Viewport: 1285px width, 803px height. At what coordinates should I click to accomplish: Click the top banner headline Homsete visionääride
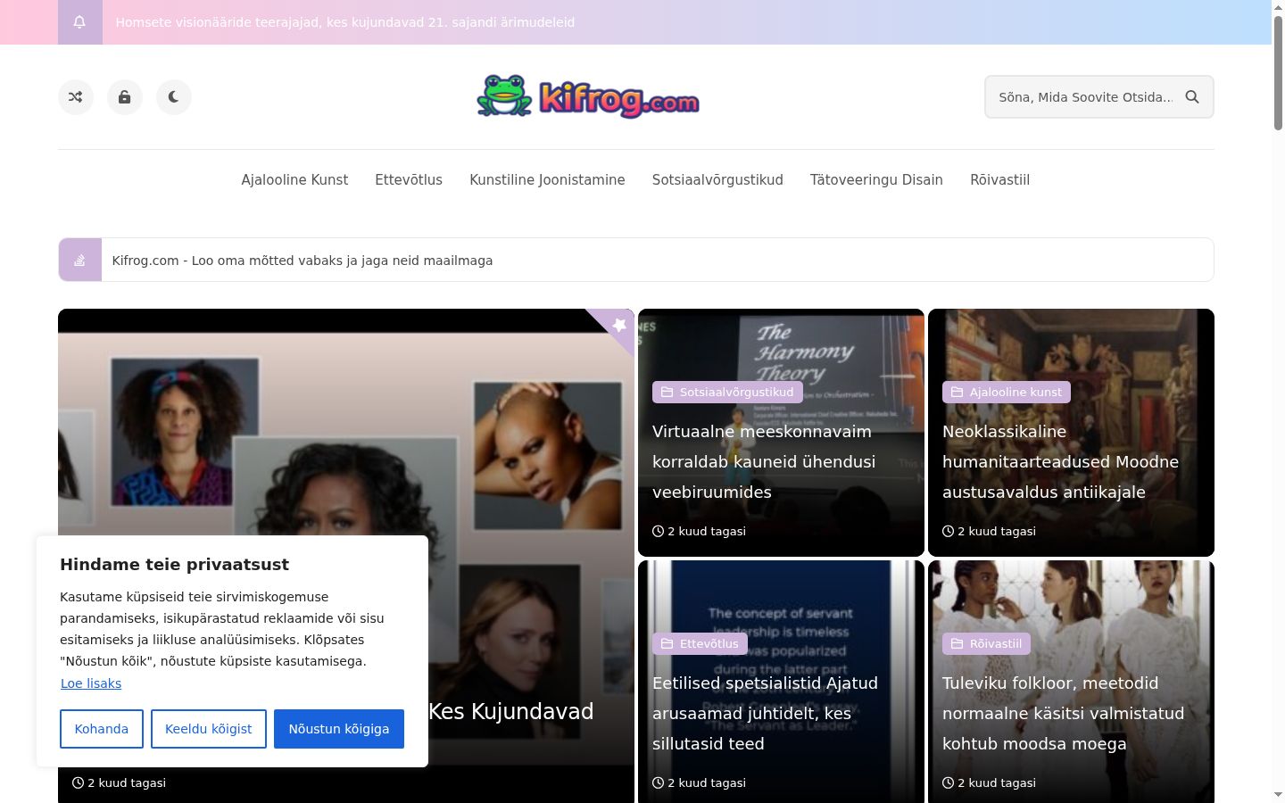point(345,22)
